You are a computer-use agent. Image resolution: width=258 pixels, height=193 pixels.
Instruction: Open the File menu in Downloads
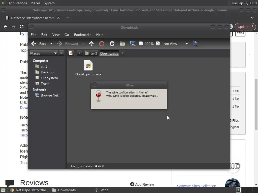pyautogui.click(x=34, y=35)
